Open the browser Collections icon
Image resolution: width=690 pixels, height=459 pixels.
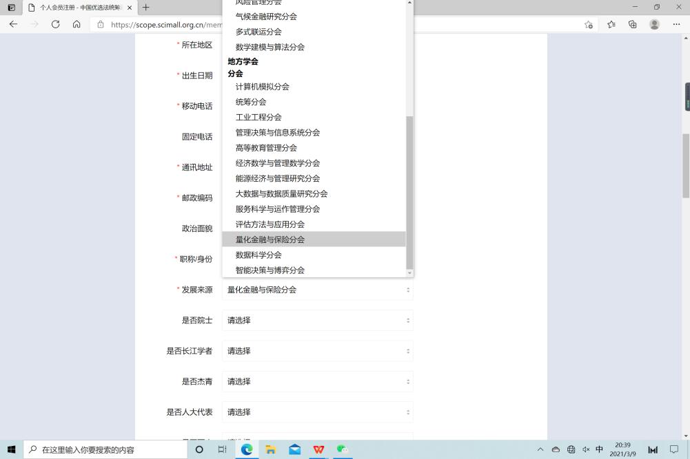click(x=633, y=24)
